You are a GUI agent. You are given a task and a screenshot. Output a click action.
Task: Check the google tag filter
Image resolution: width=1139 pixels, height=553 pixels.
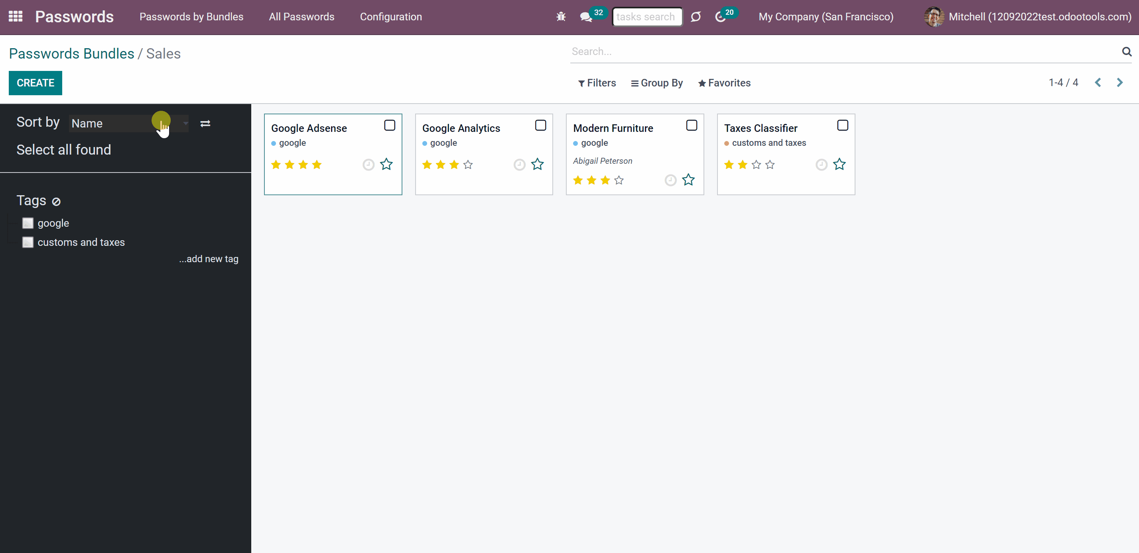(28, 223)
